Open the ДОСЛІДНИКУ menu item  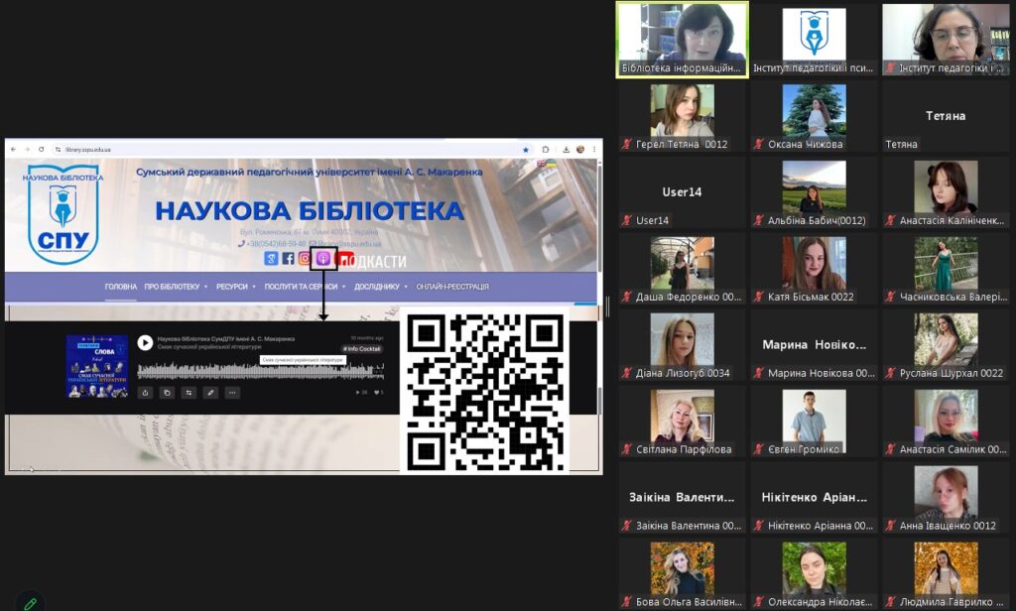[x=376, y=287]
